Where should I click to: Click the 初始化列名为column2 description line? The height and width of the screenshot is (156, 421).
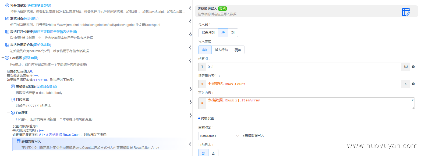tap(49, 51)
